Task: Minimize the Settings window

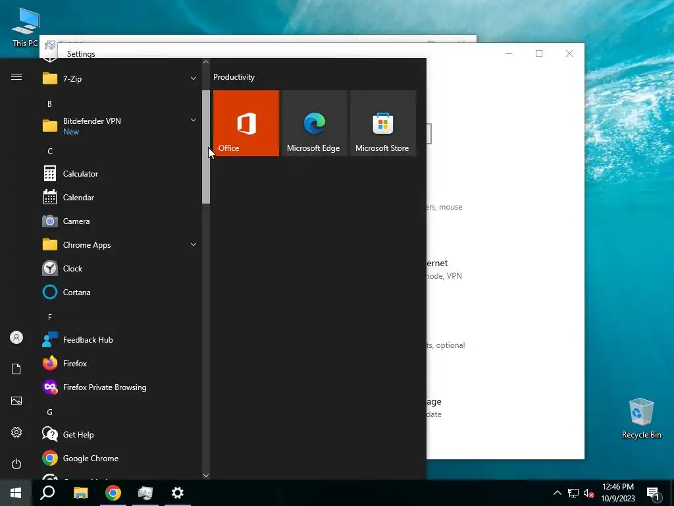Action: coord(509,53)
